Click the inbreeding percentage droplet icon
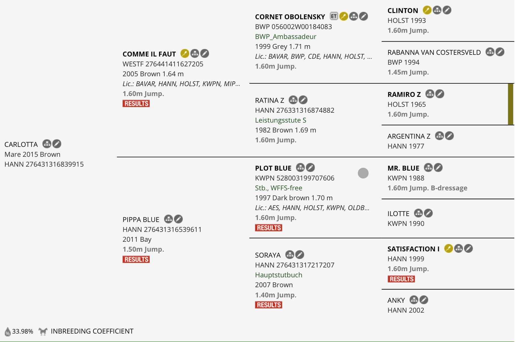 pyautogui.click(x=8, y=332)
